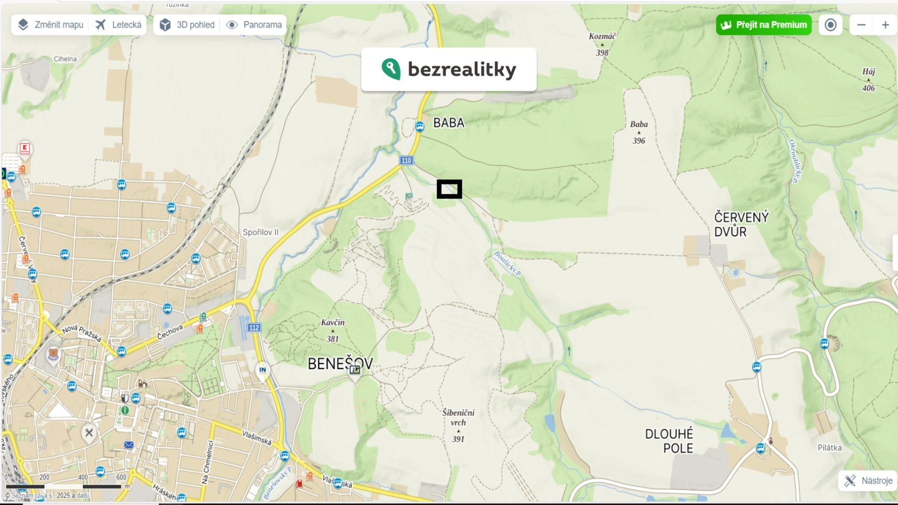Select the Dlouhé Pole bus stop icon
This screenshot has width=898, height=505.
click(x=760, y=448)
